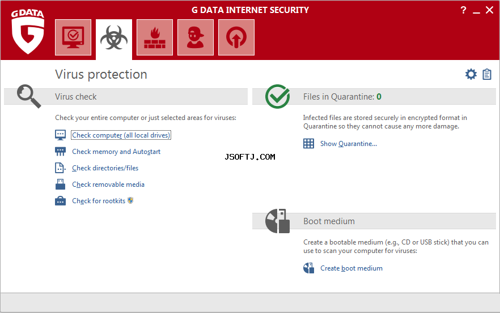The height and width of the screenshot is (313, 500).
Task: Click the memory chip icon
Action: pyautogui.click(x=60, y=152)
